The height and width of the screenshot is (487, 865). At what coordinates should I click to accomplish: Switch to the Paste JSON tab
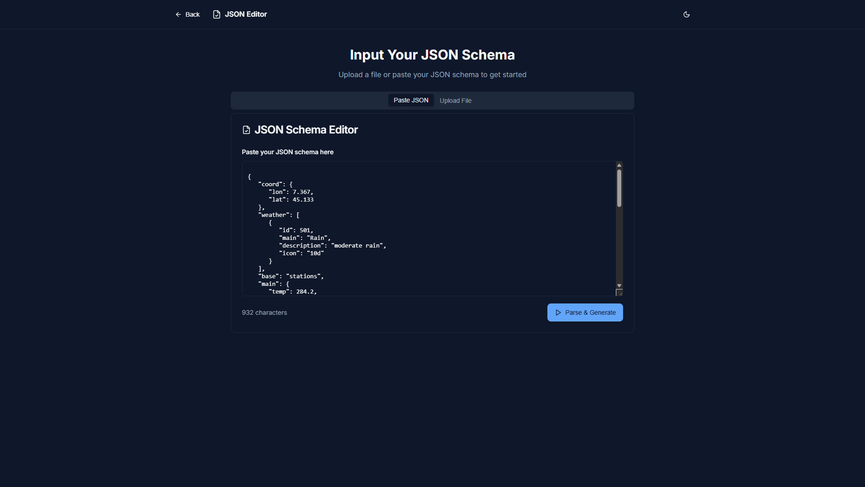pyautogui.click(x=411, y=100)
